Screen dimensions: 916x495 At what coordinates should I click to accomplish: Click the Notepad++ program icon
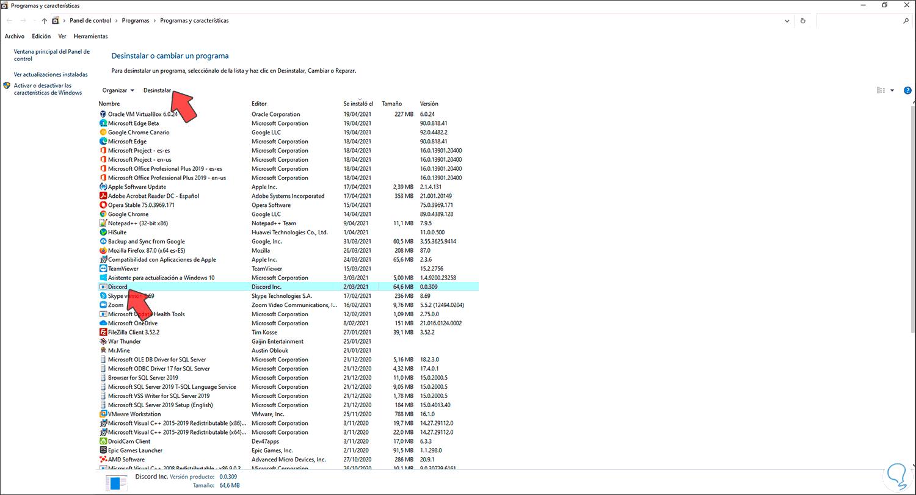(x=103, y=223)
